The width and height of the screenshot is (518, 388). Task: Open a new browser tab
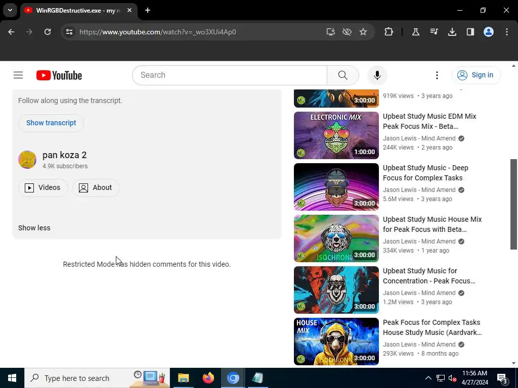pos(148,10)
